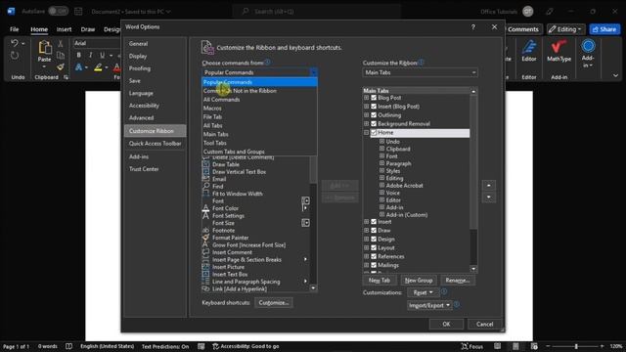The height and width of the screenshot is (352, 626).
Task: Expand the Font group node
Action: tap(381, 156)
